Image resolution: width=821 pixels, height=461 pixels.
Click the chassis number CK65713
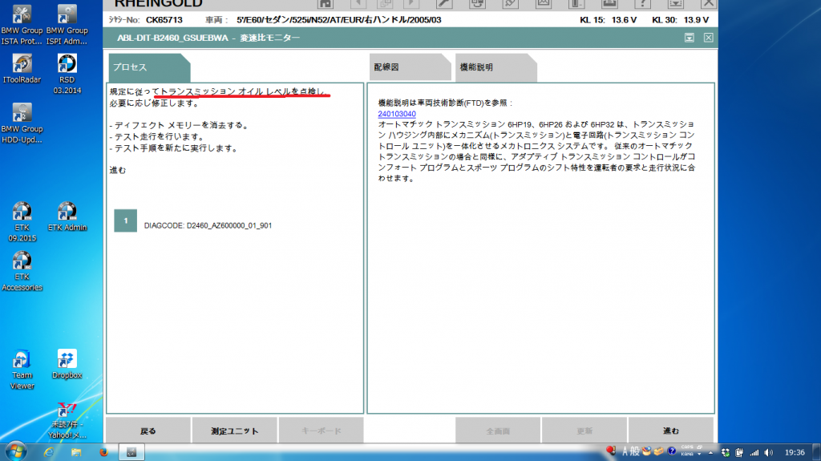click(164, 20)
